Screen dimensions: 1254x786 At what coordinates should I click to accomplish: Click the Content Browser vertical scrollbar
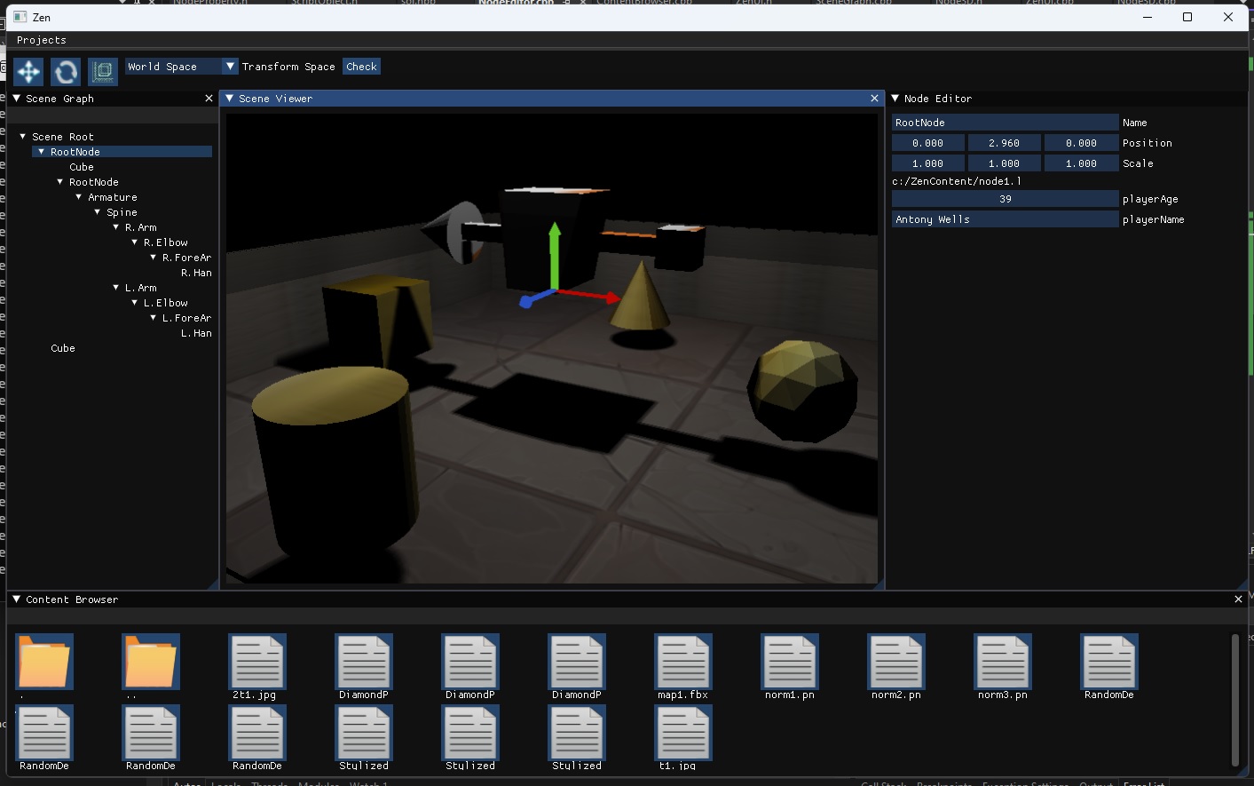coord(1234,700)
